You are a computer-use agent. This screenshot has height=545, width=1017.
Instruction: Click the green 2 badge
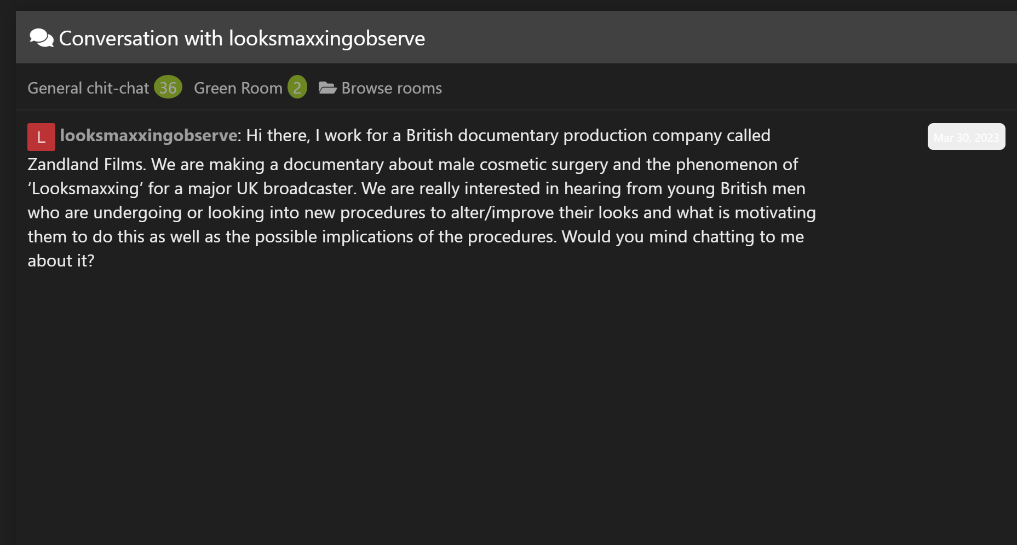[297, 88]
